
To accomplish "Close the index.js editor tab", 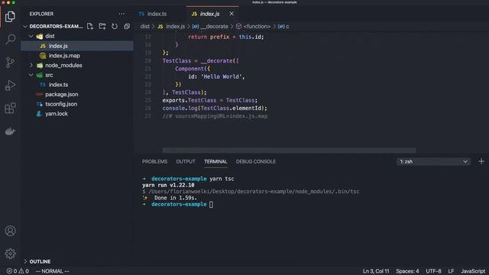I will pos(232,14).
